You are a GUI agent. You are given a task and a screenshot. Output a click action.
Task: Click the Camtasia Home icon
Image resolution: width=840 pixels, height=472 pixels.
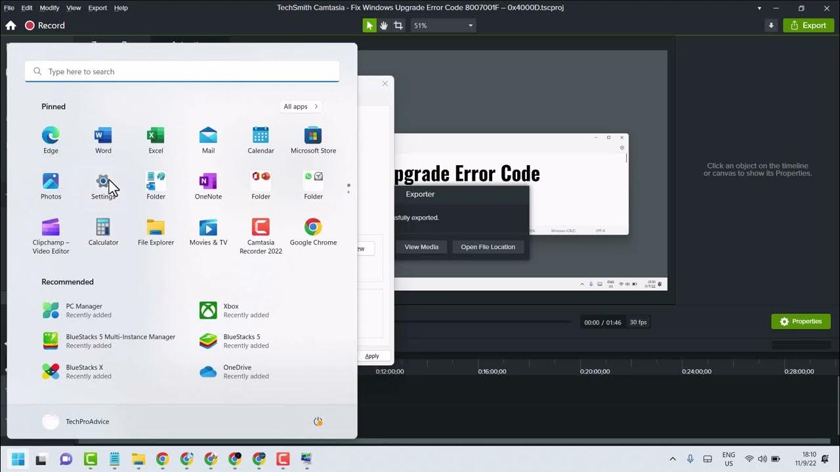pos(10,26)
